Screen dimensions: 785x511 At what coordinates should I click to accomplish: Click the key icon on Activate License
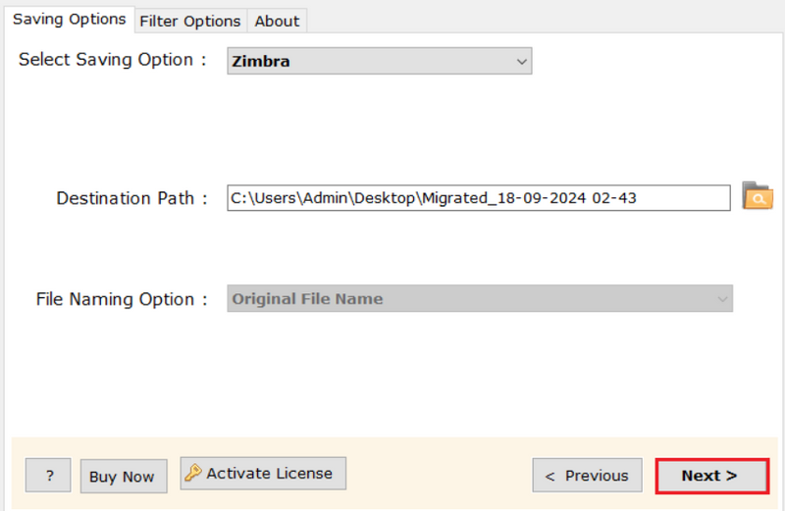(192, 472)
